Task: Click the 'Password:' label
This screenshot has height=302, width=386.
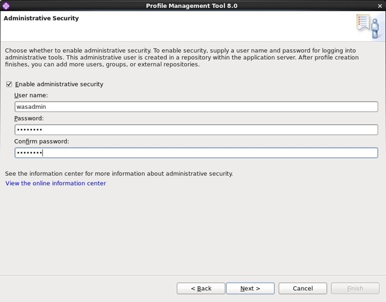Action: point(29,118)
